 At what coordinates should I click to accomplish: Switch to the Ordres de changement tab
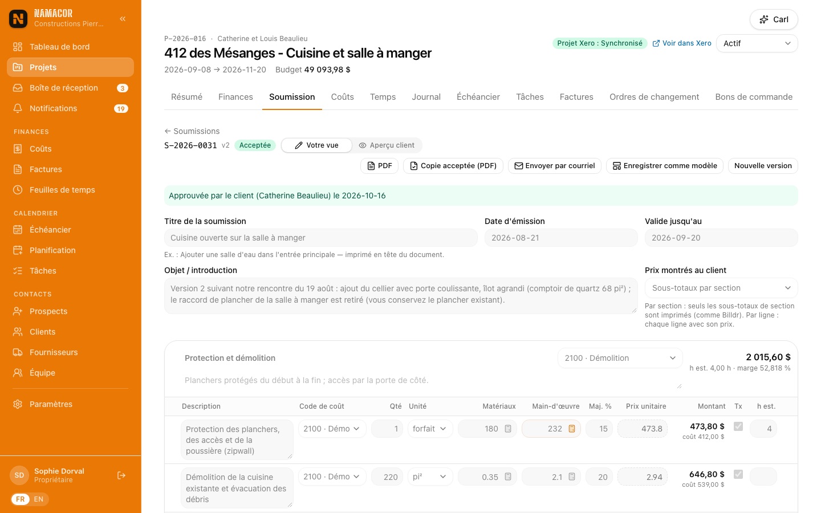pyautogui.click(x=654, y=97)
